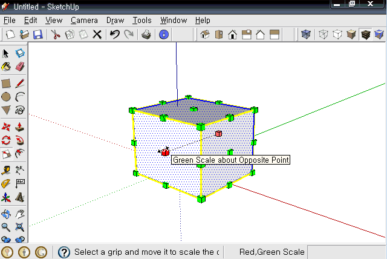Enable Wireframe display style

324,34
